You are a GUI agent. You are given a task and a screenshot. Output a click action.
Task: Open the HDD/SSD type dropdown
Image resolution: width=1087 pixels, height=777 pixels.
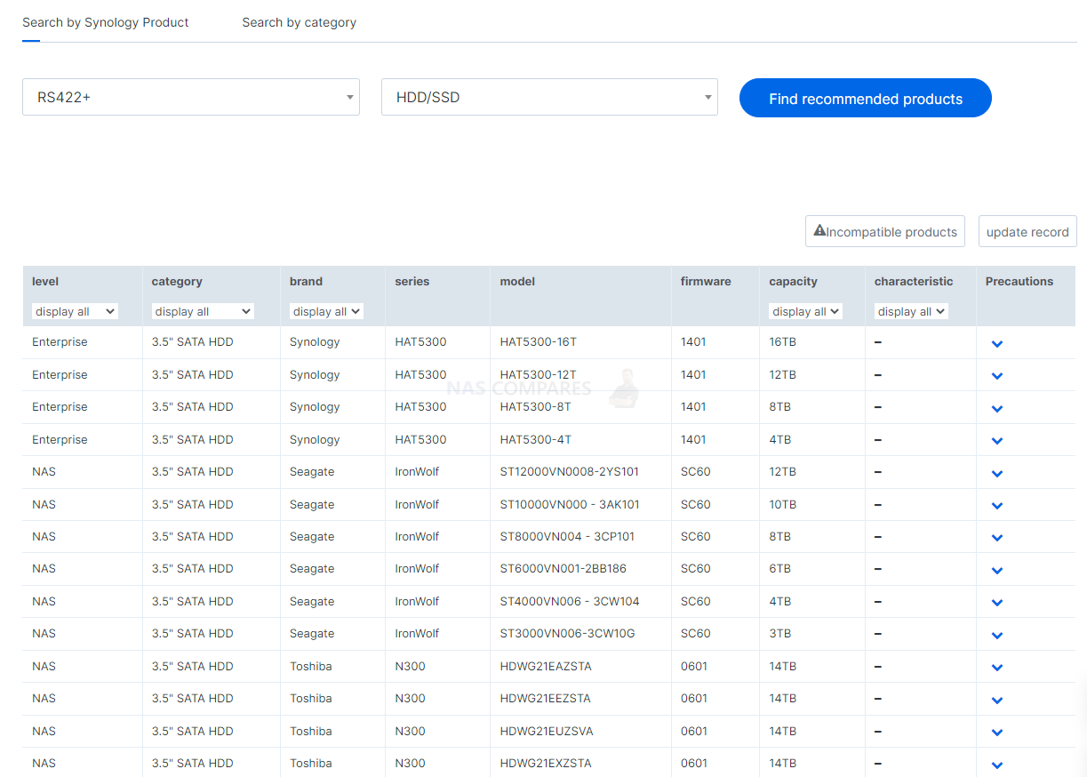click(x=549, y=97)
